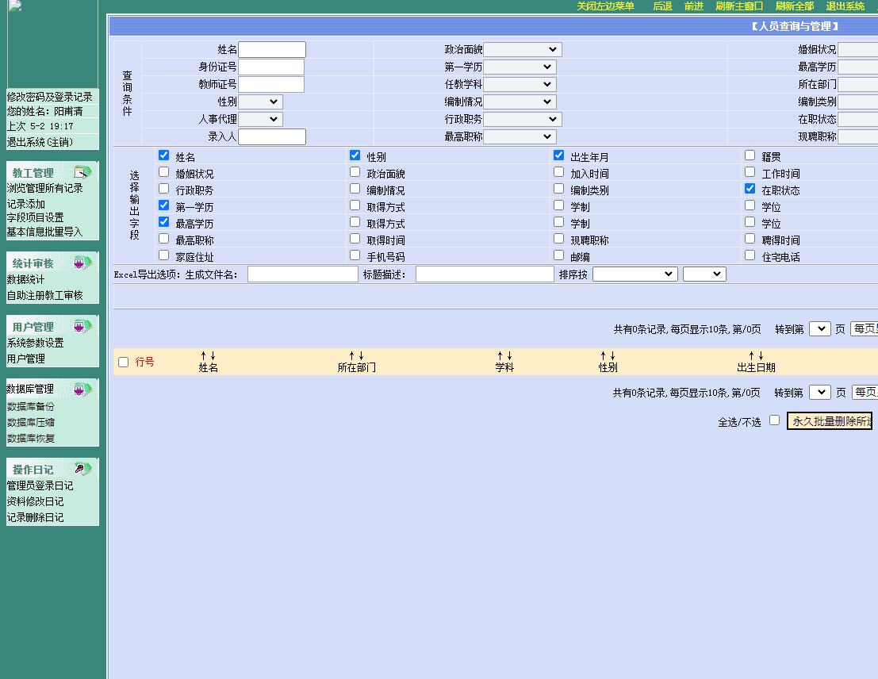The width and height of the screenshot is (878, 679).
Task: Open the 性别 query dropdown
Action: 260,102
